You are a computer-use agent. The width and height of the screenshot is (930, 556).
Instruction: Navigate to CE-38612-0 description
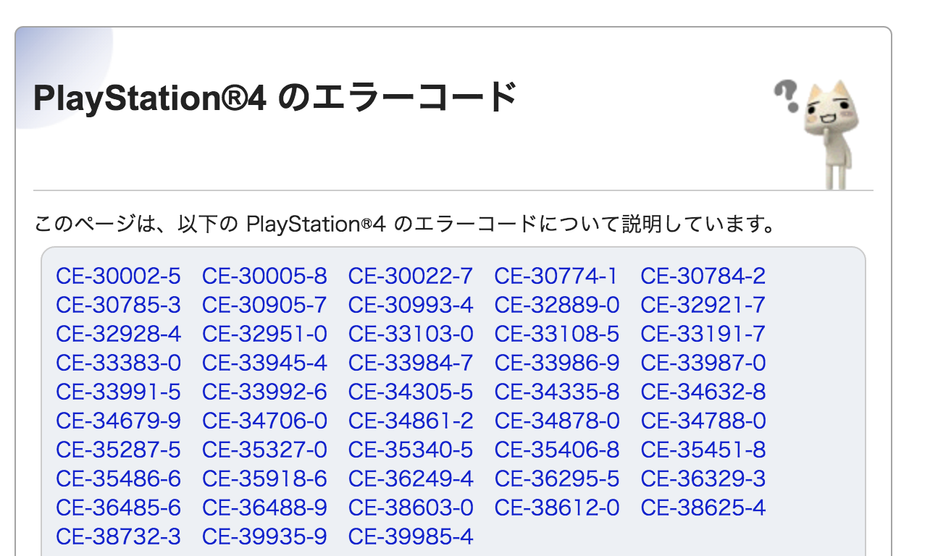click(557, 507)
